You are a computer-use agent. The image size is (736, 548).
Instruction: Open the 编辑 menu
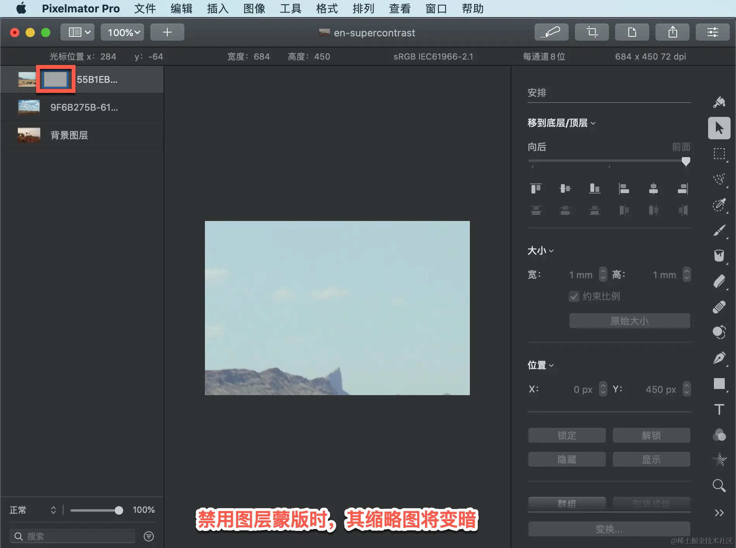(x=181, y=9)
